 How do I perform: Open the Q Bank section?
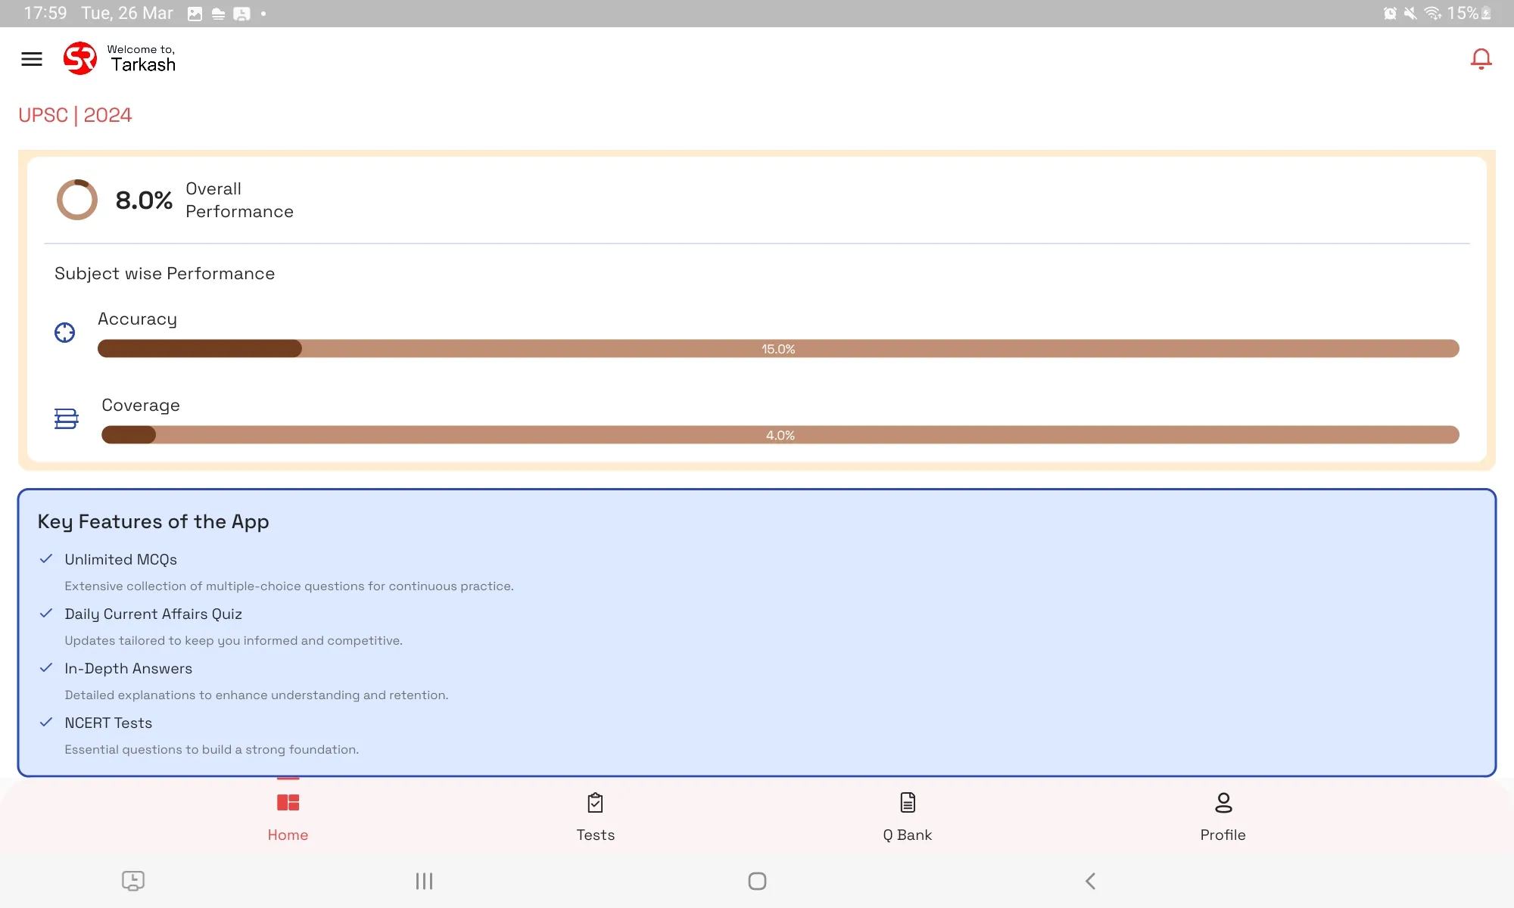coord(907,817)
